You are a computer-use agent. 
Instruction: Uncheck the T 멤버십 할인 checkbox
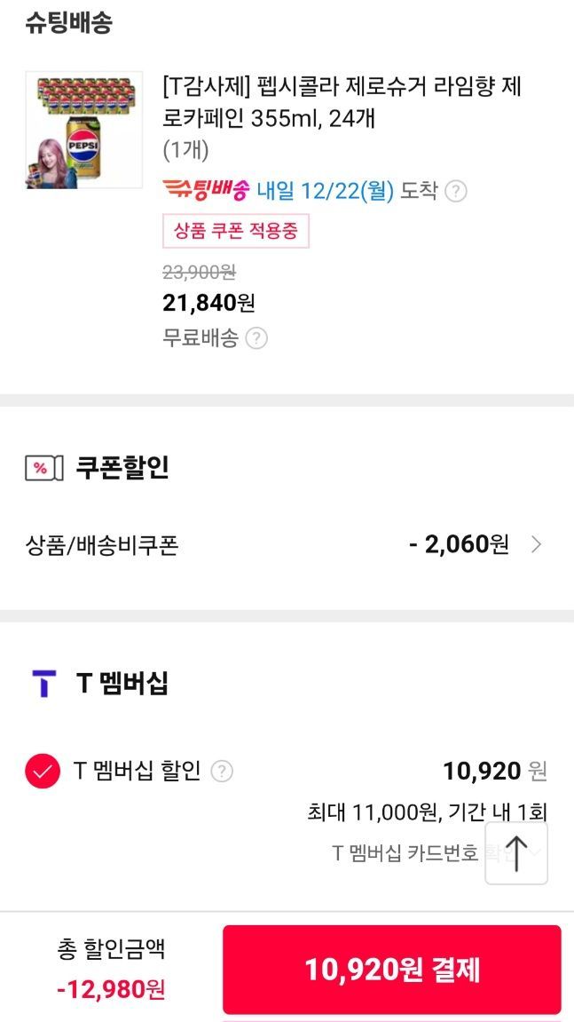coord(43,771)
